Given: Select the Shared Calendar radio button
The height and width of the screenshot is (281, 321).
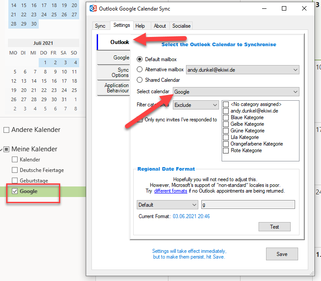Looking at the screenshot, I should tap(140, 80).
